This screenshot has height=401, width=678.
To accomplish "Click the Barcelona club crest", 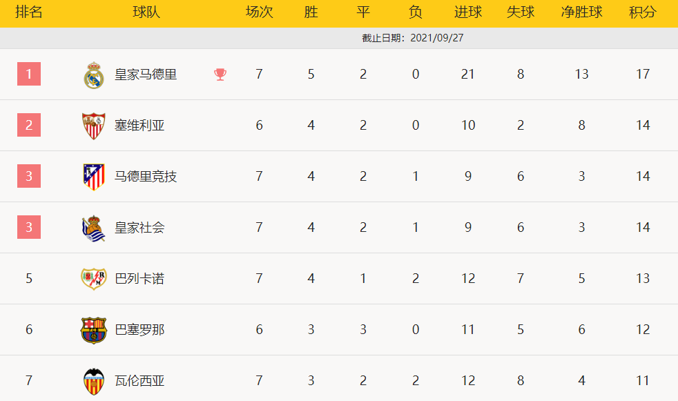I will point(93,330).
